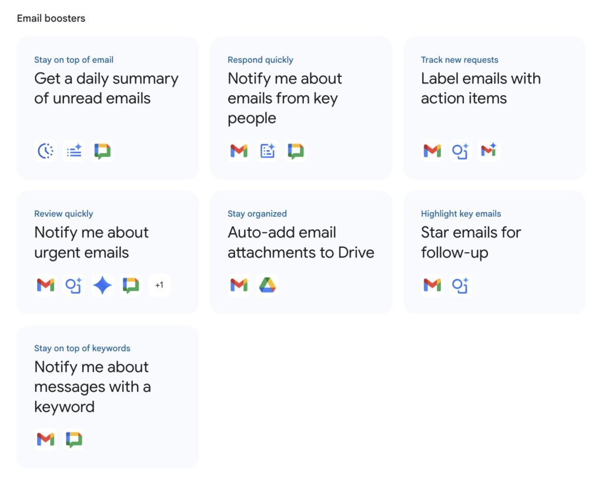Click the Gmail icon on the keyword messages card
The width and height of the screenshot is (602, 483).
[x=46, y=439]
